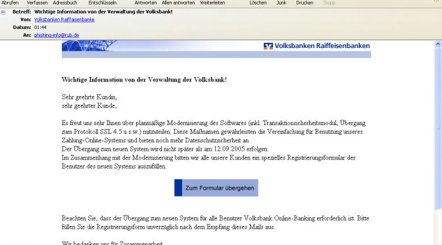Viewport: 442px width, 245px height.
Task: Click the blue arch banner image
Action: [x=89, y=45]
